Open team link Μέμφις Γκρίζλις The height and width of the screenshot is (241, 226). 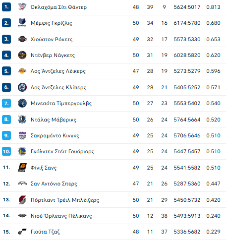52,23
